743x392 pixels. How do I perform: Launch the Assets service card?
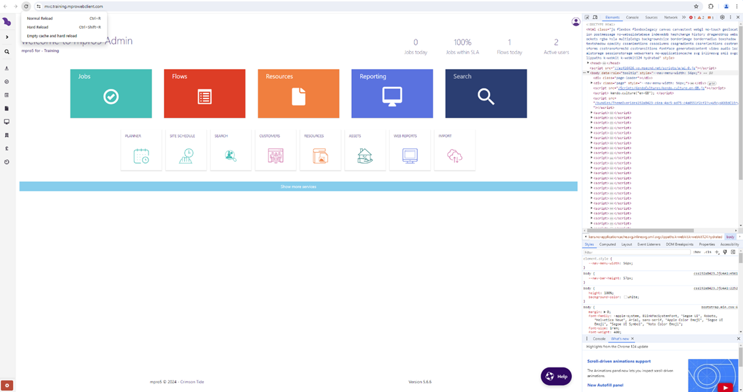[365, 150]
